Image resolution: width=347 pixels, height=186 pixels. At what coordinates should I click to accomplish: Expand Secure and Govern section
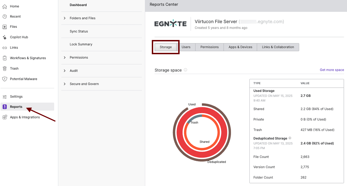(x=65, y=84)
